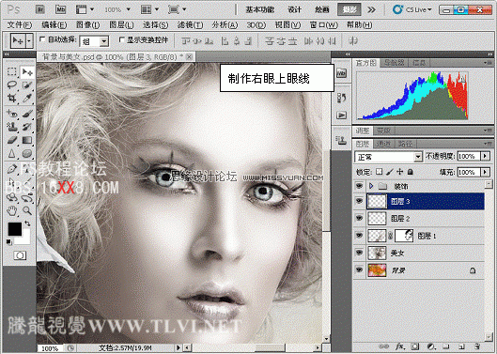The image size is (497, 354).
Task: Open the blend mode 正常 dropdown
Action: click(388, 157)
